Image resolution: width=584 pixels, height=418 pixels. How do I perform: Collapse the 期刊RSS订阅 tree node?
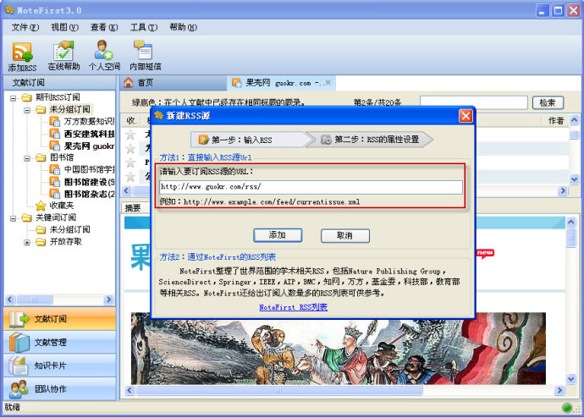pyautogui.click(x=13, y=98)
